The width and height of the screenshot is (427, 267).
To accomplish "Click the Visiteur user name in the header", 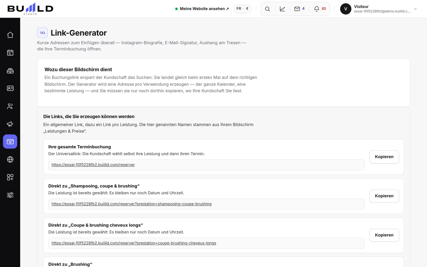I will [361, 7].
